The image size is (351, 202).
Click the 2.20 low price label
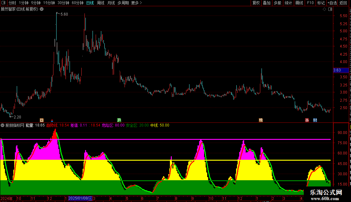pos(17,117)
